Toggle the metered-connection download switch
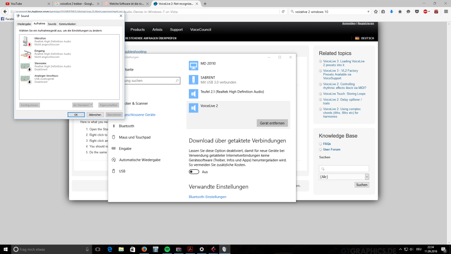The width and height of the screenshot is (451, 254). pyautogui.click(x=194, y=172)
